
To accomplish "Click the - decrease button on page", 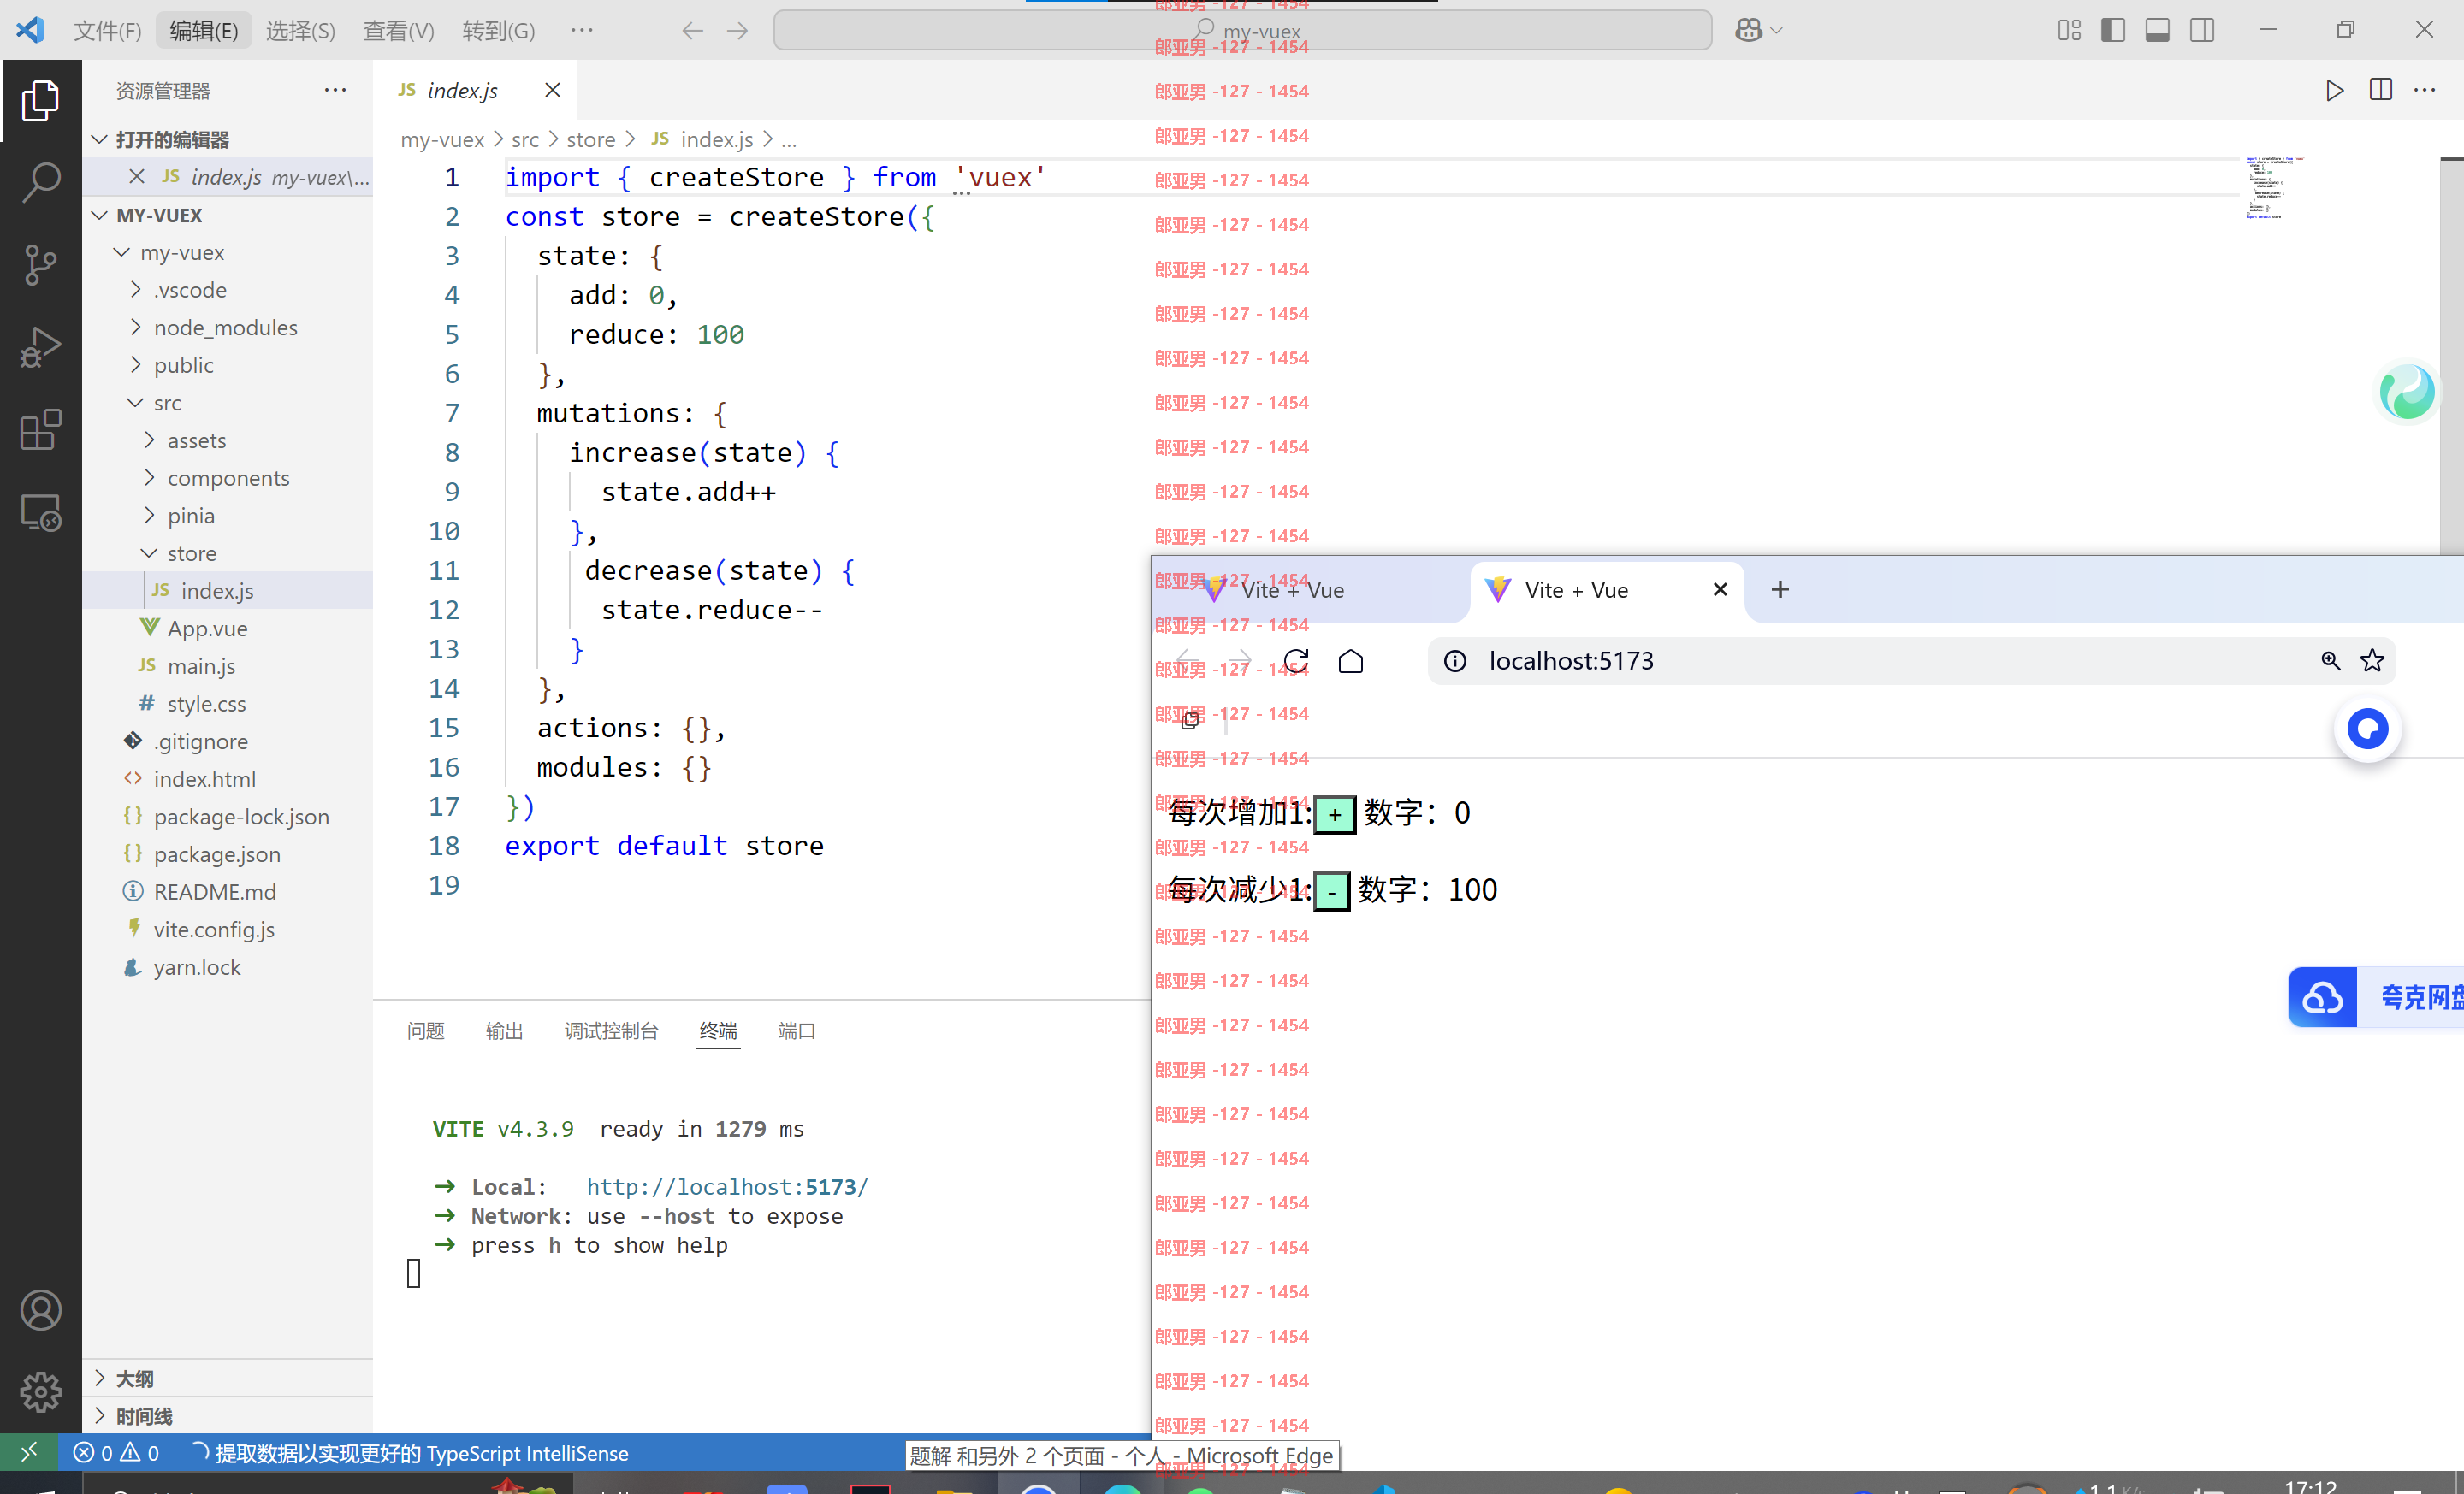I will (1331, 891).
